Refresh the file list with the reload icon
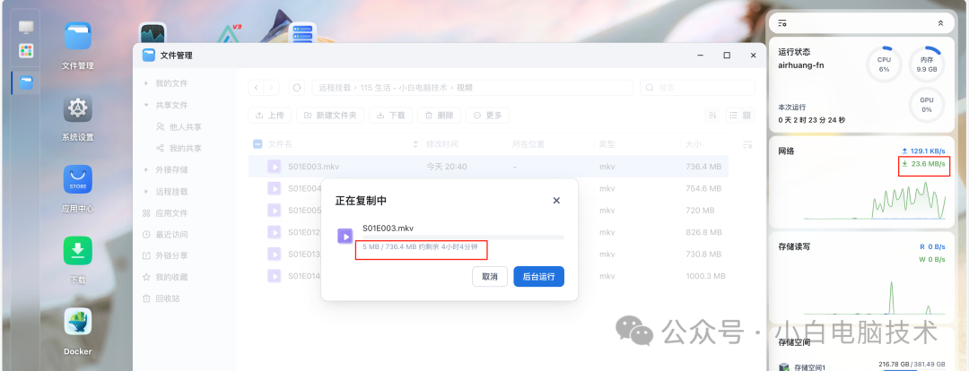The image size is (969, 371). [x=297, y=88]
